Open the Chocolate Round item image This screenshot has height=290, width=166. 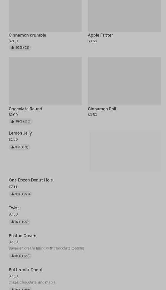coord(45,81)
